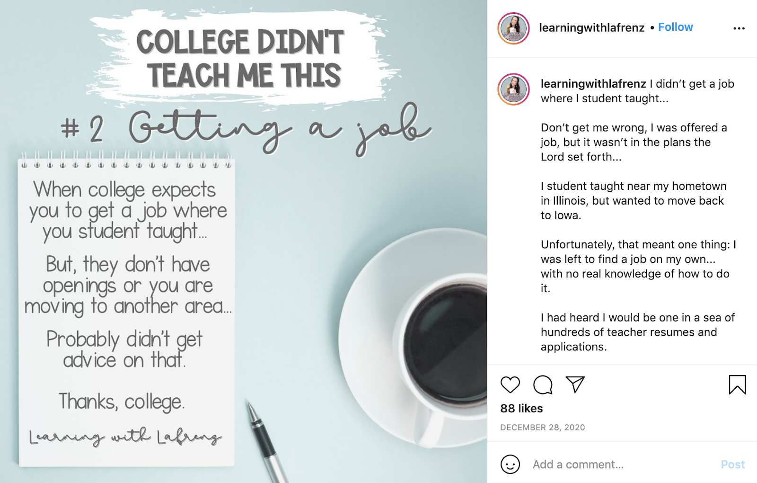The image size is (757, 483).
Task: Open comments via the speech bubble icon
Action: tap(543, 385)
